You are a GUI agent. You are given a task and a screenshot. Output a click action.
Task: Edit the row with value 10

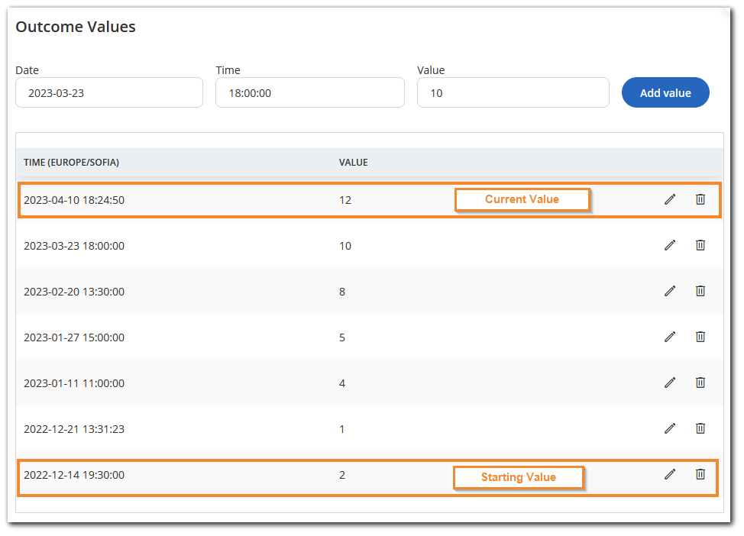click(669, 245)
